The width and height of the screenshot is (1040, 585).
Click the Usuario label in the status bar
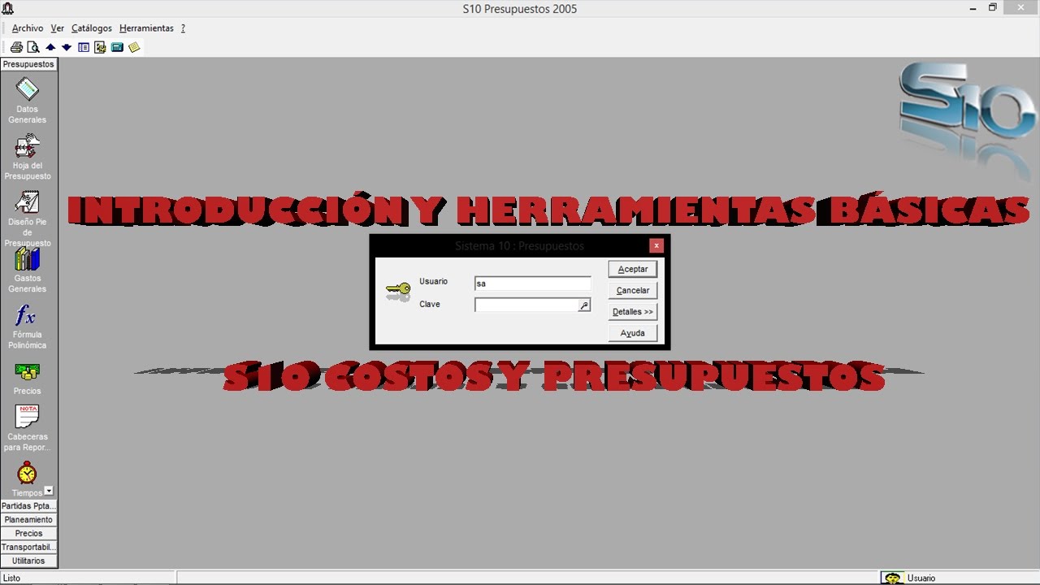[x=921, y=578]
